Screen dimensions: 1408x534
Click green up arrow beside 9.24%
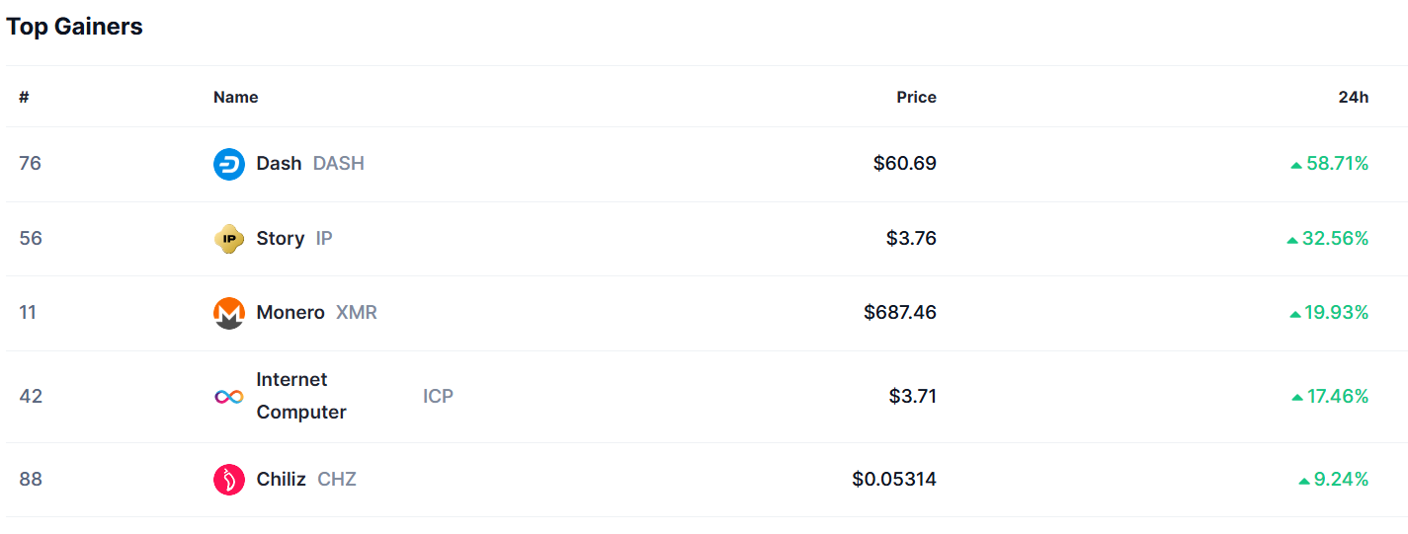point(1304,481)
